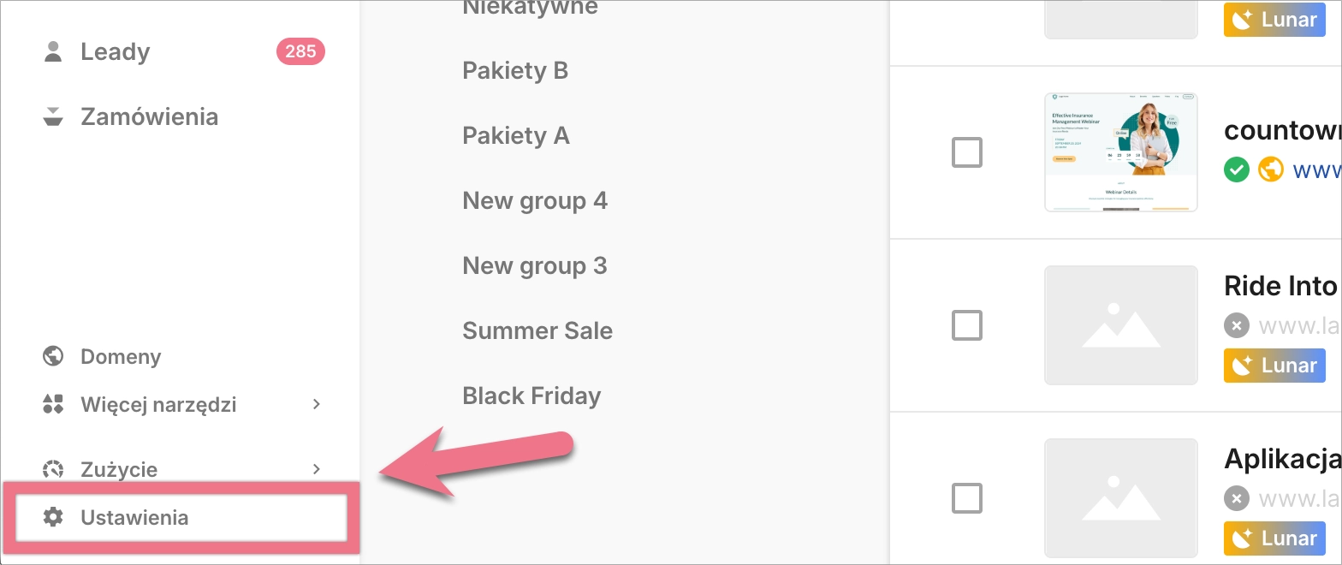Click the Zamówienia orders icon
1342x565 pixels.
(x=53, y=116)
